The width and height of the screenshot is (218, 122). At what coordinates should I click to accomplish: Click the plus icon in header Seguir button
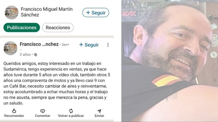point(88,12)
